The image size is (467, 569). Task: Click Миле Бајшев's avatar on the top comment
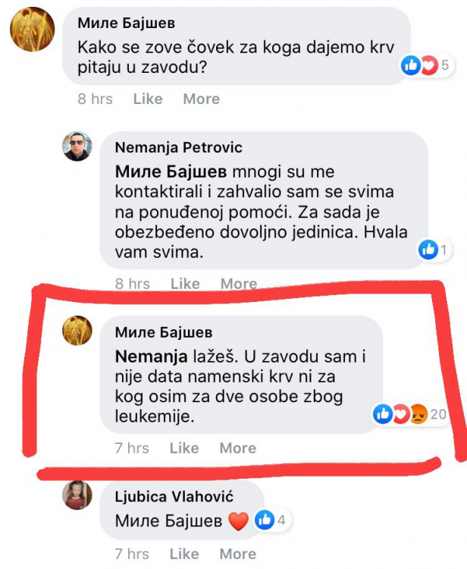click(32, 29)
